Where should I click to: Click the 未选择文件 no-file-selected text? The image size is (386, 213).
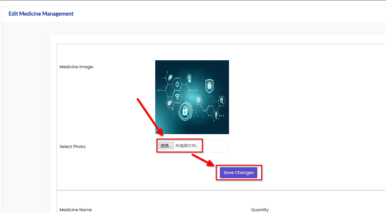click(x=187, y=146)
